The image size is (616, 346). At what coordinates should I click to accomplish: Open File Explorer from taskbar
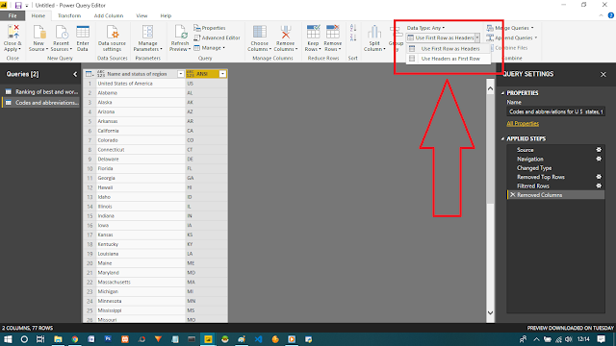tap(58, 339)
